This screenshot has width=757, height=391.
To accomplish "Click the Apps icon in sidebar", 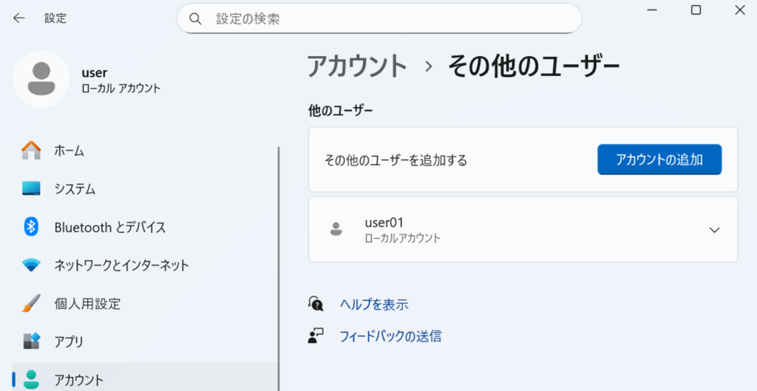I will (31, 341).
